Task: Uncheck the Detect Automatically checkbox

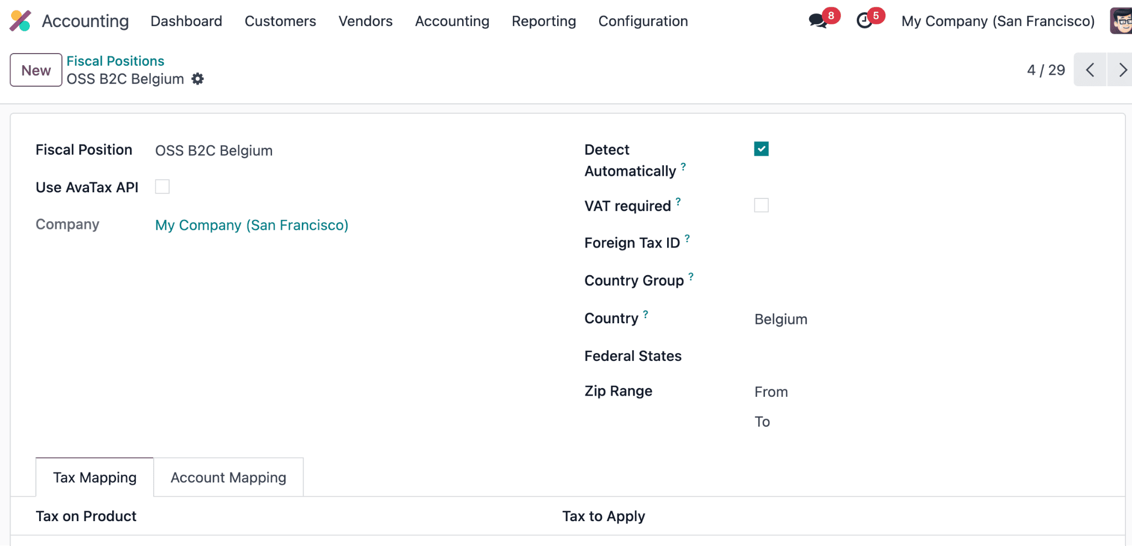Action: point(761,149)
